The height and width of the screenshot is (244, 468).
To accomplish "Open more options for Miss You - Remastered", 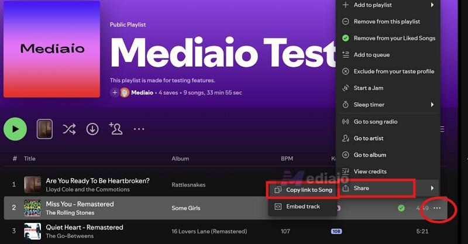I will pos(437,208).
